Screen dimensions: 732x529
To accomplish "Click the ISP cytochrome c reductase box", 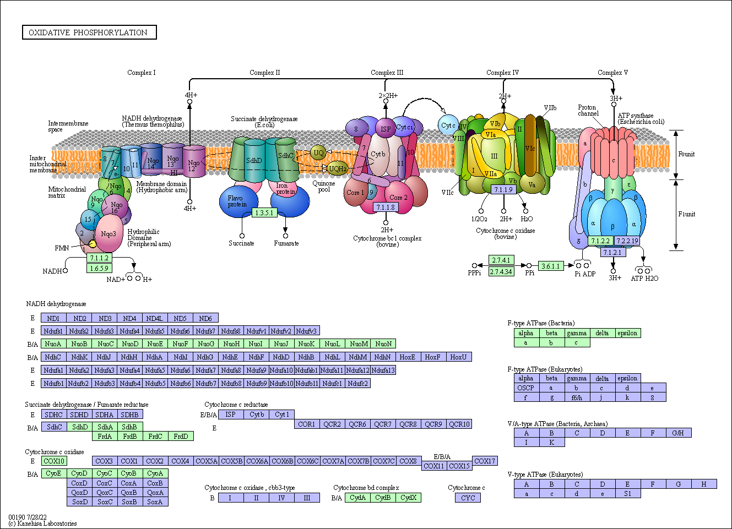I will point(231,415).
